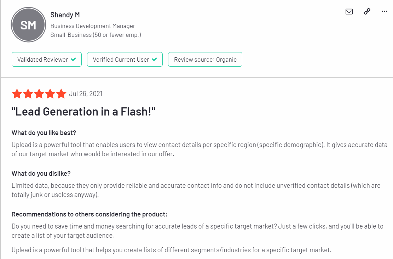Open the "Lead Generation in a Flash!" title
Image resolution: width=393 pixels, height=259 pixels.
pyautogui.click(x=83, y=112)
